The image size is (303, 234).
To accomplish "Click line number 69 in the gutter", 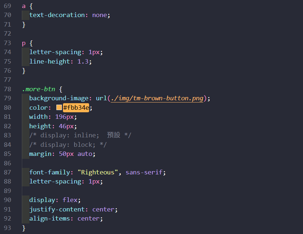I will 7,6.
